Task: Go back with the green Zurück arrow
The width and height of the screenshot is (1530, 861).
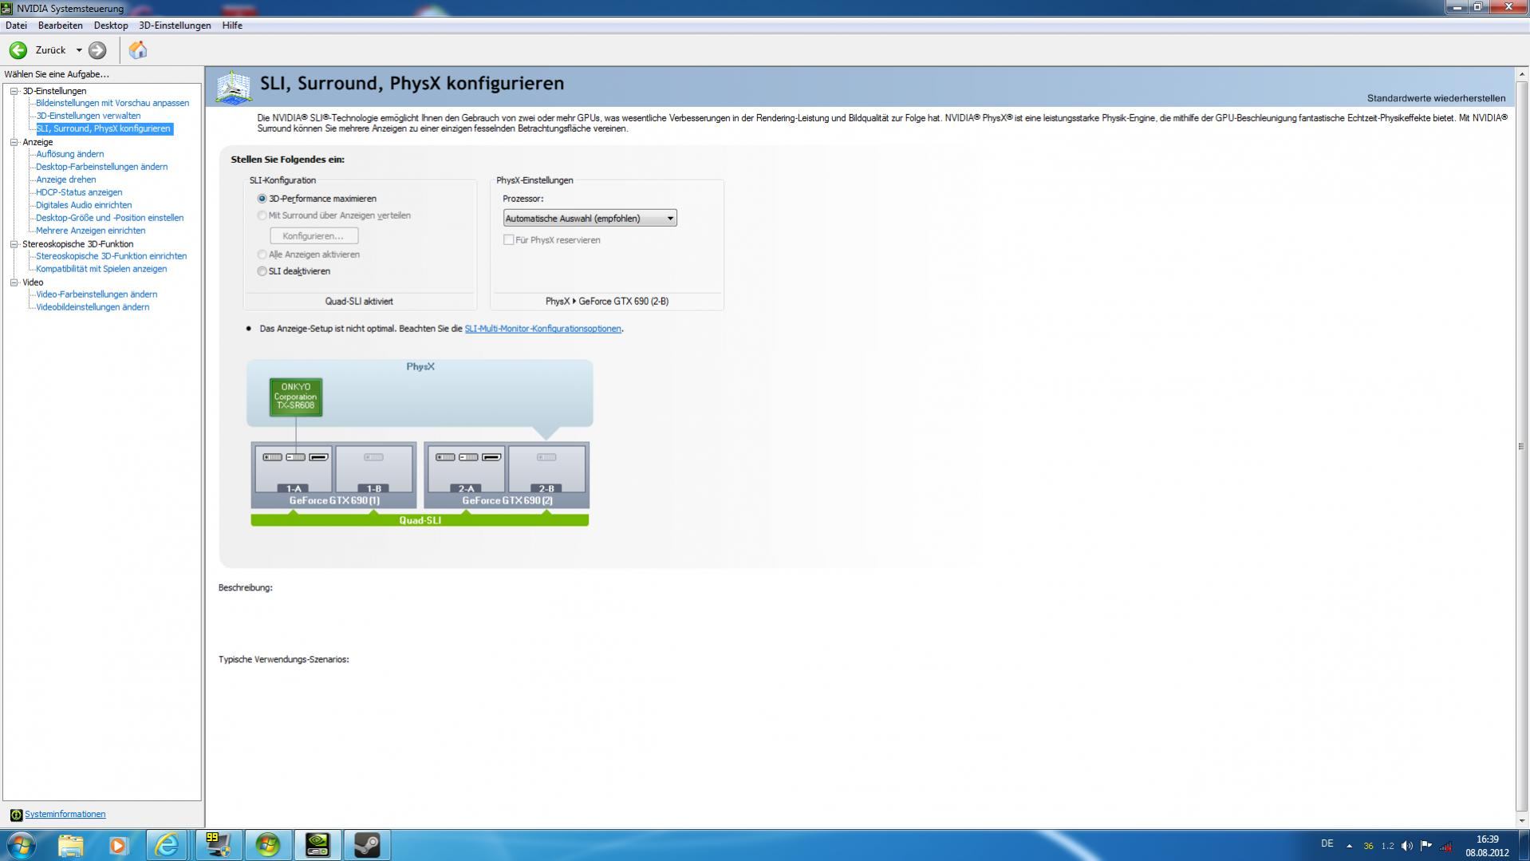Action: point(18,50)
